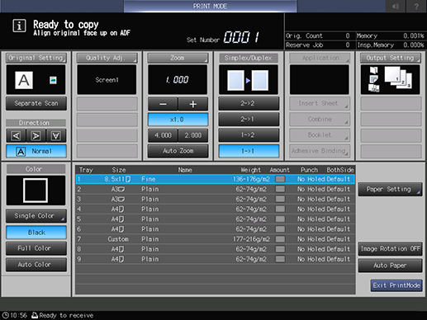Open Adhesive Binding options
This screenshot has width=427, height=320.
pos(320,151)
